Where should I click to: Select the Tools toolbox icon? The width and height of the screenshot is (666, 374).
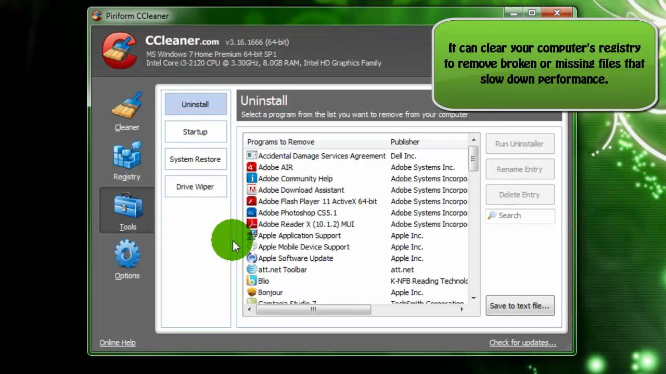coord(127,205)
